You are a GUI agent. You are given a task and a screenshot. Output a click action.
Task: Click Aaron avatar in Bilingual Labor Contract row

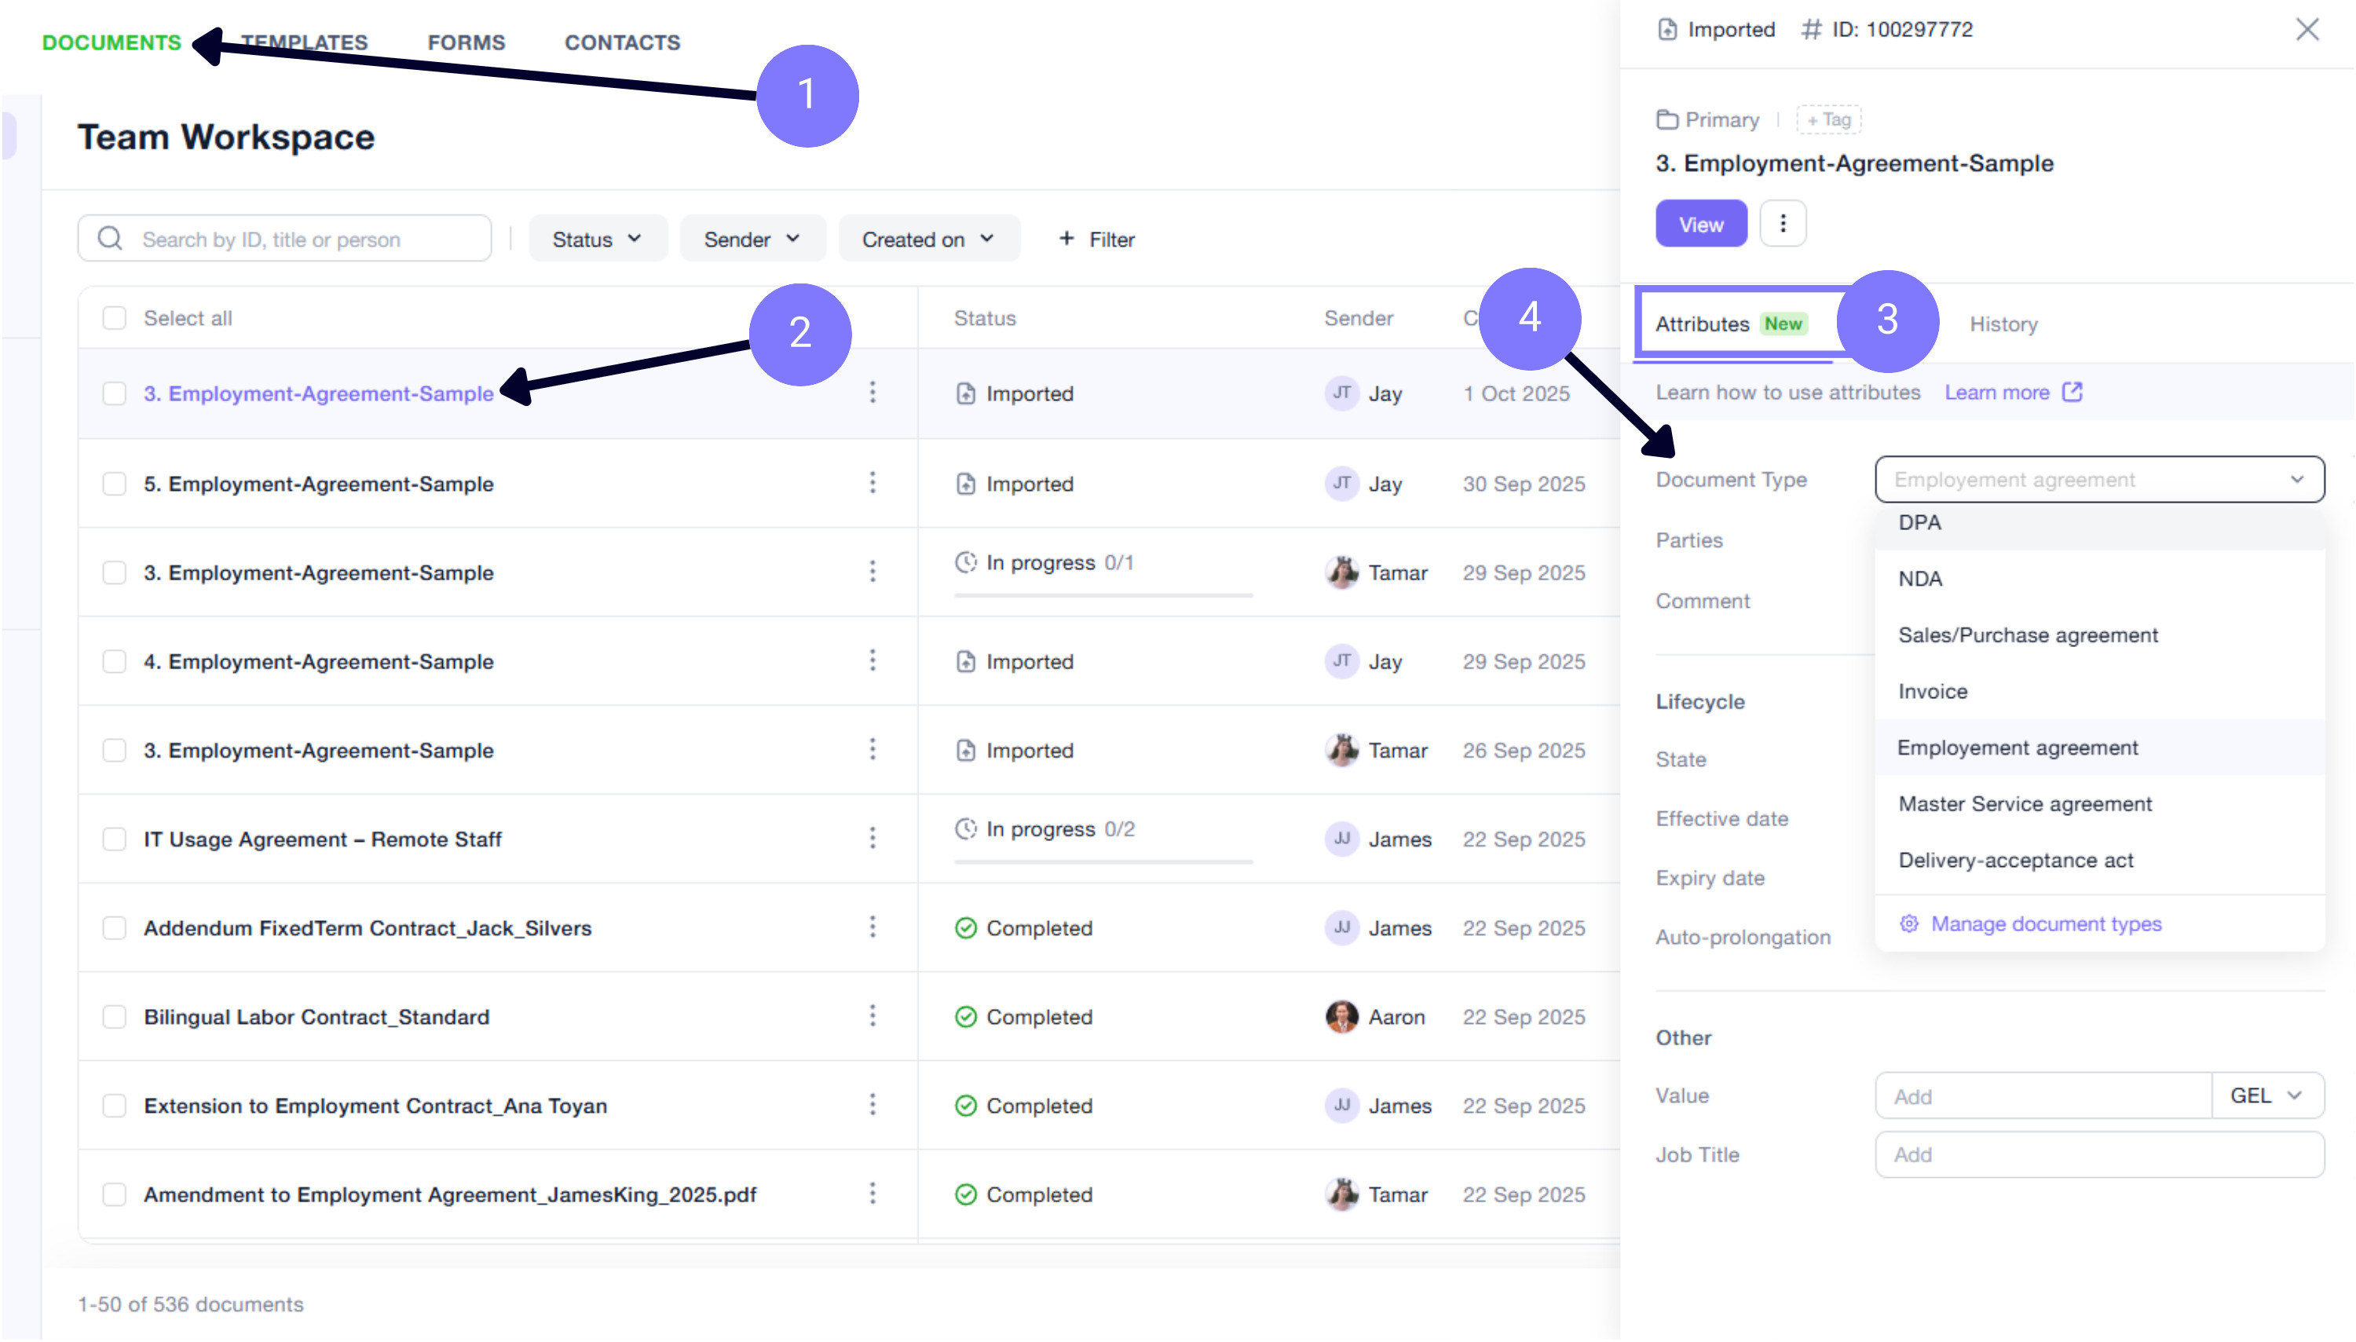[x=1341, y=1017]
